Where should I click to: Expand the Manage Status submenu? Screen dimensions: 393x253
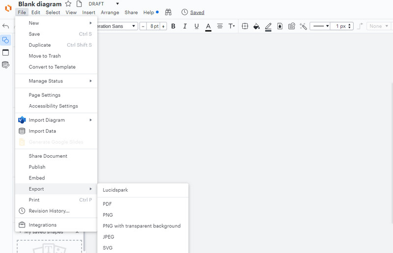tap(56, 81)
